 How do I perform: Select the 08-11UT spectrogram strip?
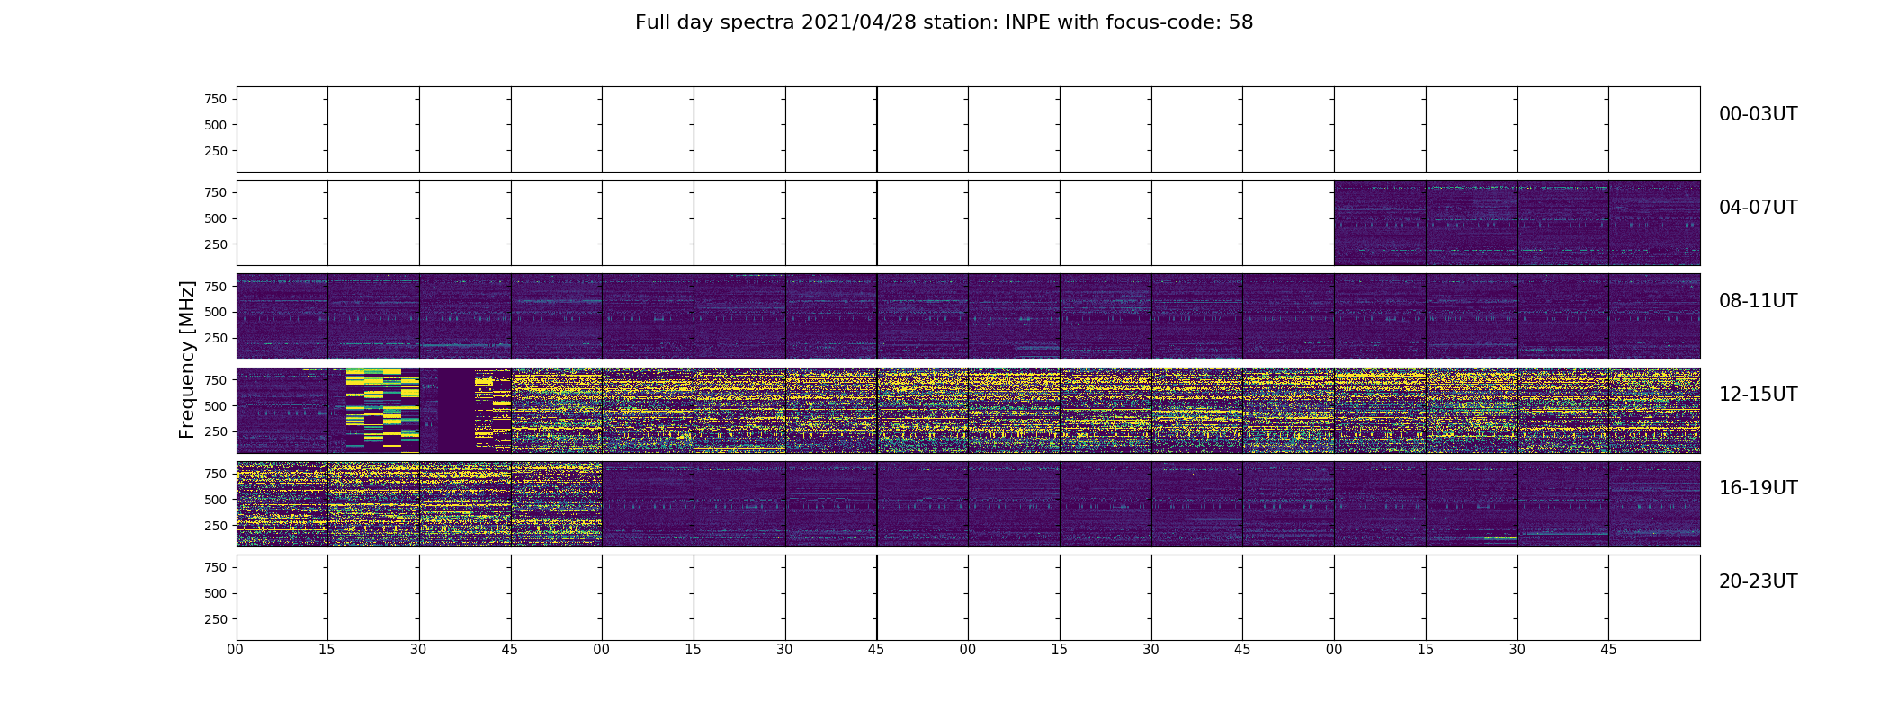968,316
